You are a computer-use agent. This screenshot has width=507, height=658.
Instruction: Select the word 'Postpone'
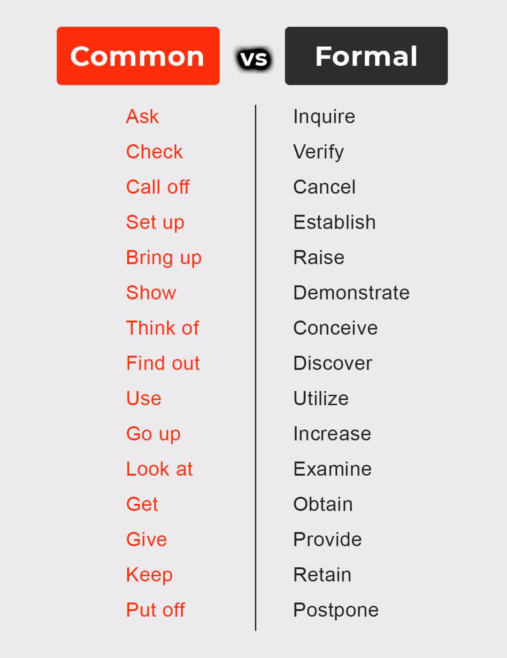(336, 611)
